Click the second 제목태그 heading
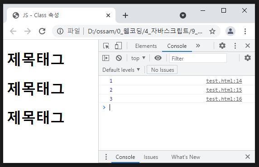 tap(36, 88)
